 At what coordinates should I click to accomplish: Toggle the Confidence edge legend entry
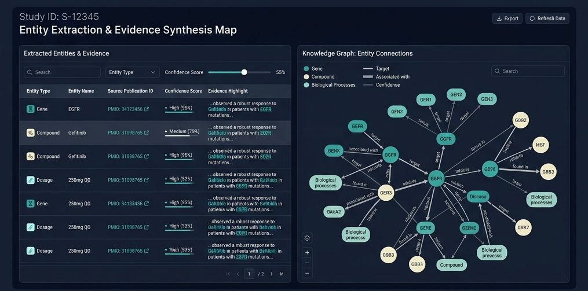[x=381, y=85]
